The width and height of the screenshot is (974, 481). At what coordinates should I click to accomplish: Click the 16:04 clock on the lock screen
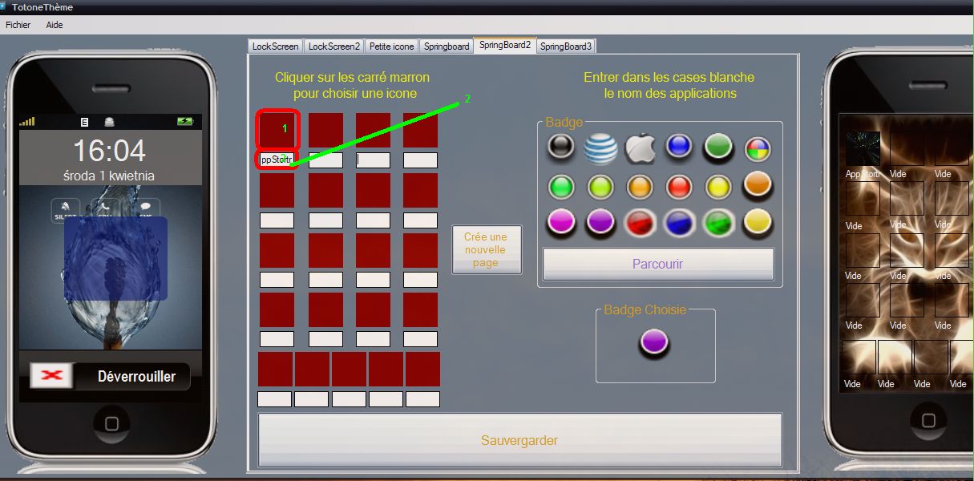pos(110,150)
